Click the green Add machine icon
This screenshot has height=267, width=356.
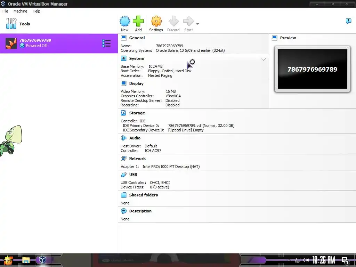(x=138, y=21)
